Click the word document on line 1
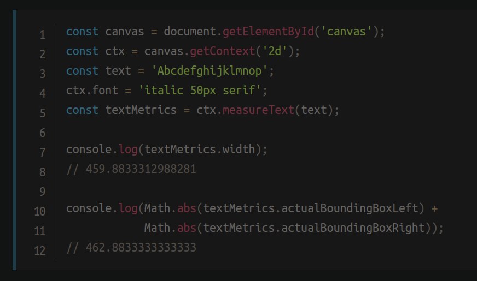 pyautogui.click(x=190, y=32)
